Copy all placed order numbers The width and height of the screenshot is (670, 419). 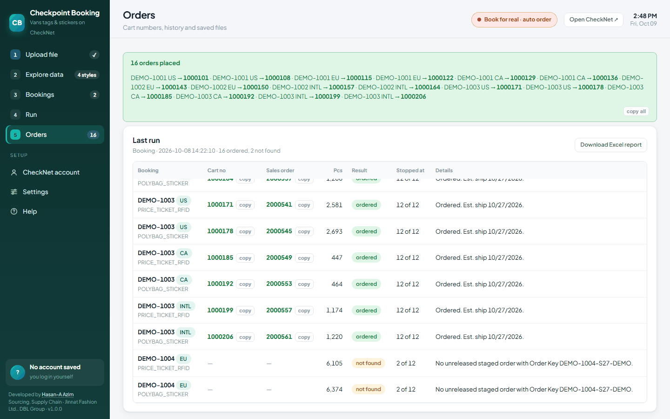pyautogui.click(x=636, y=111)
